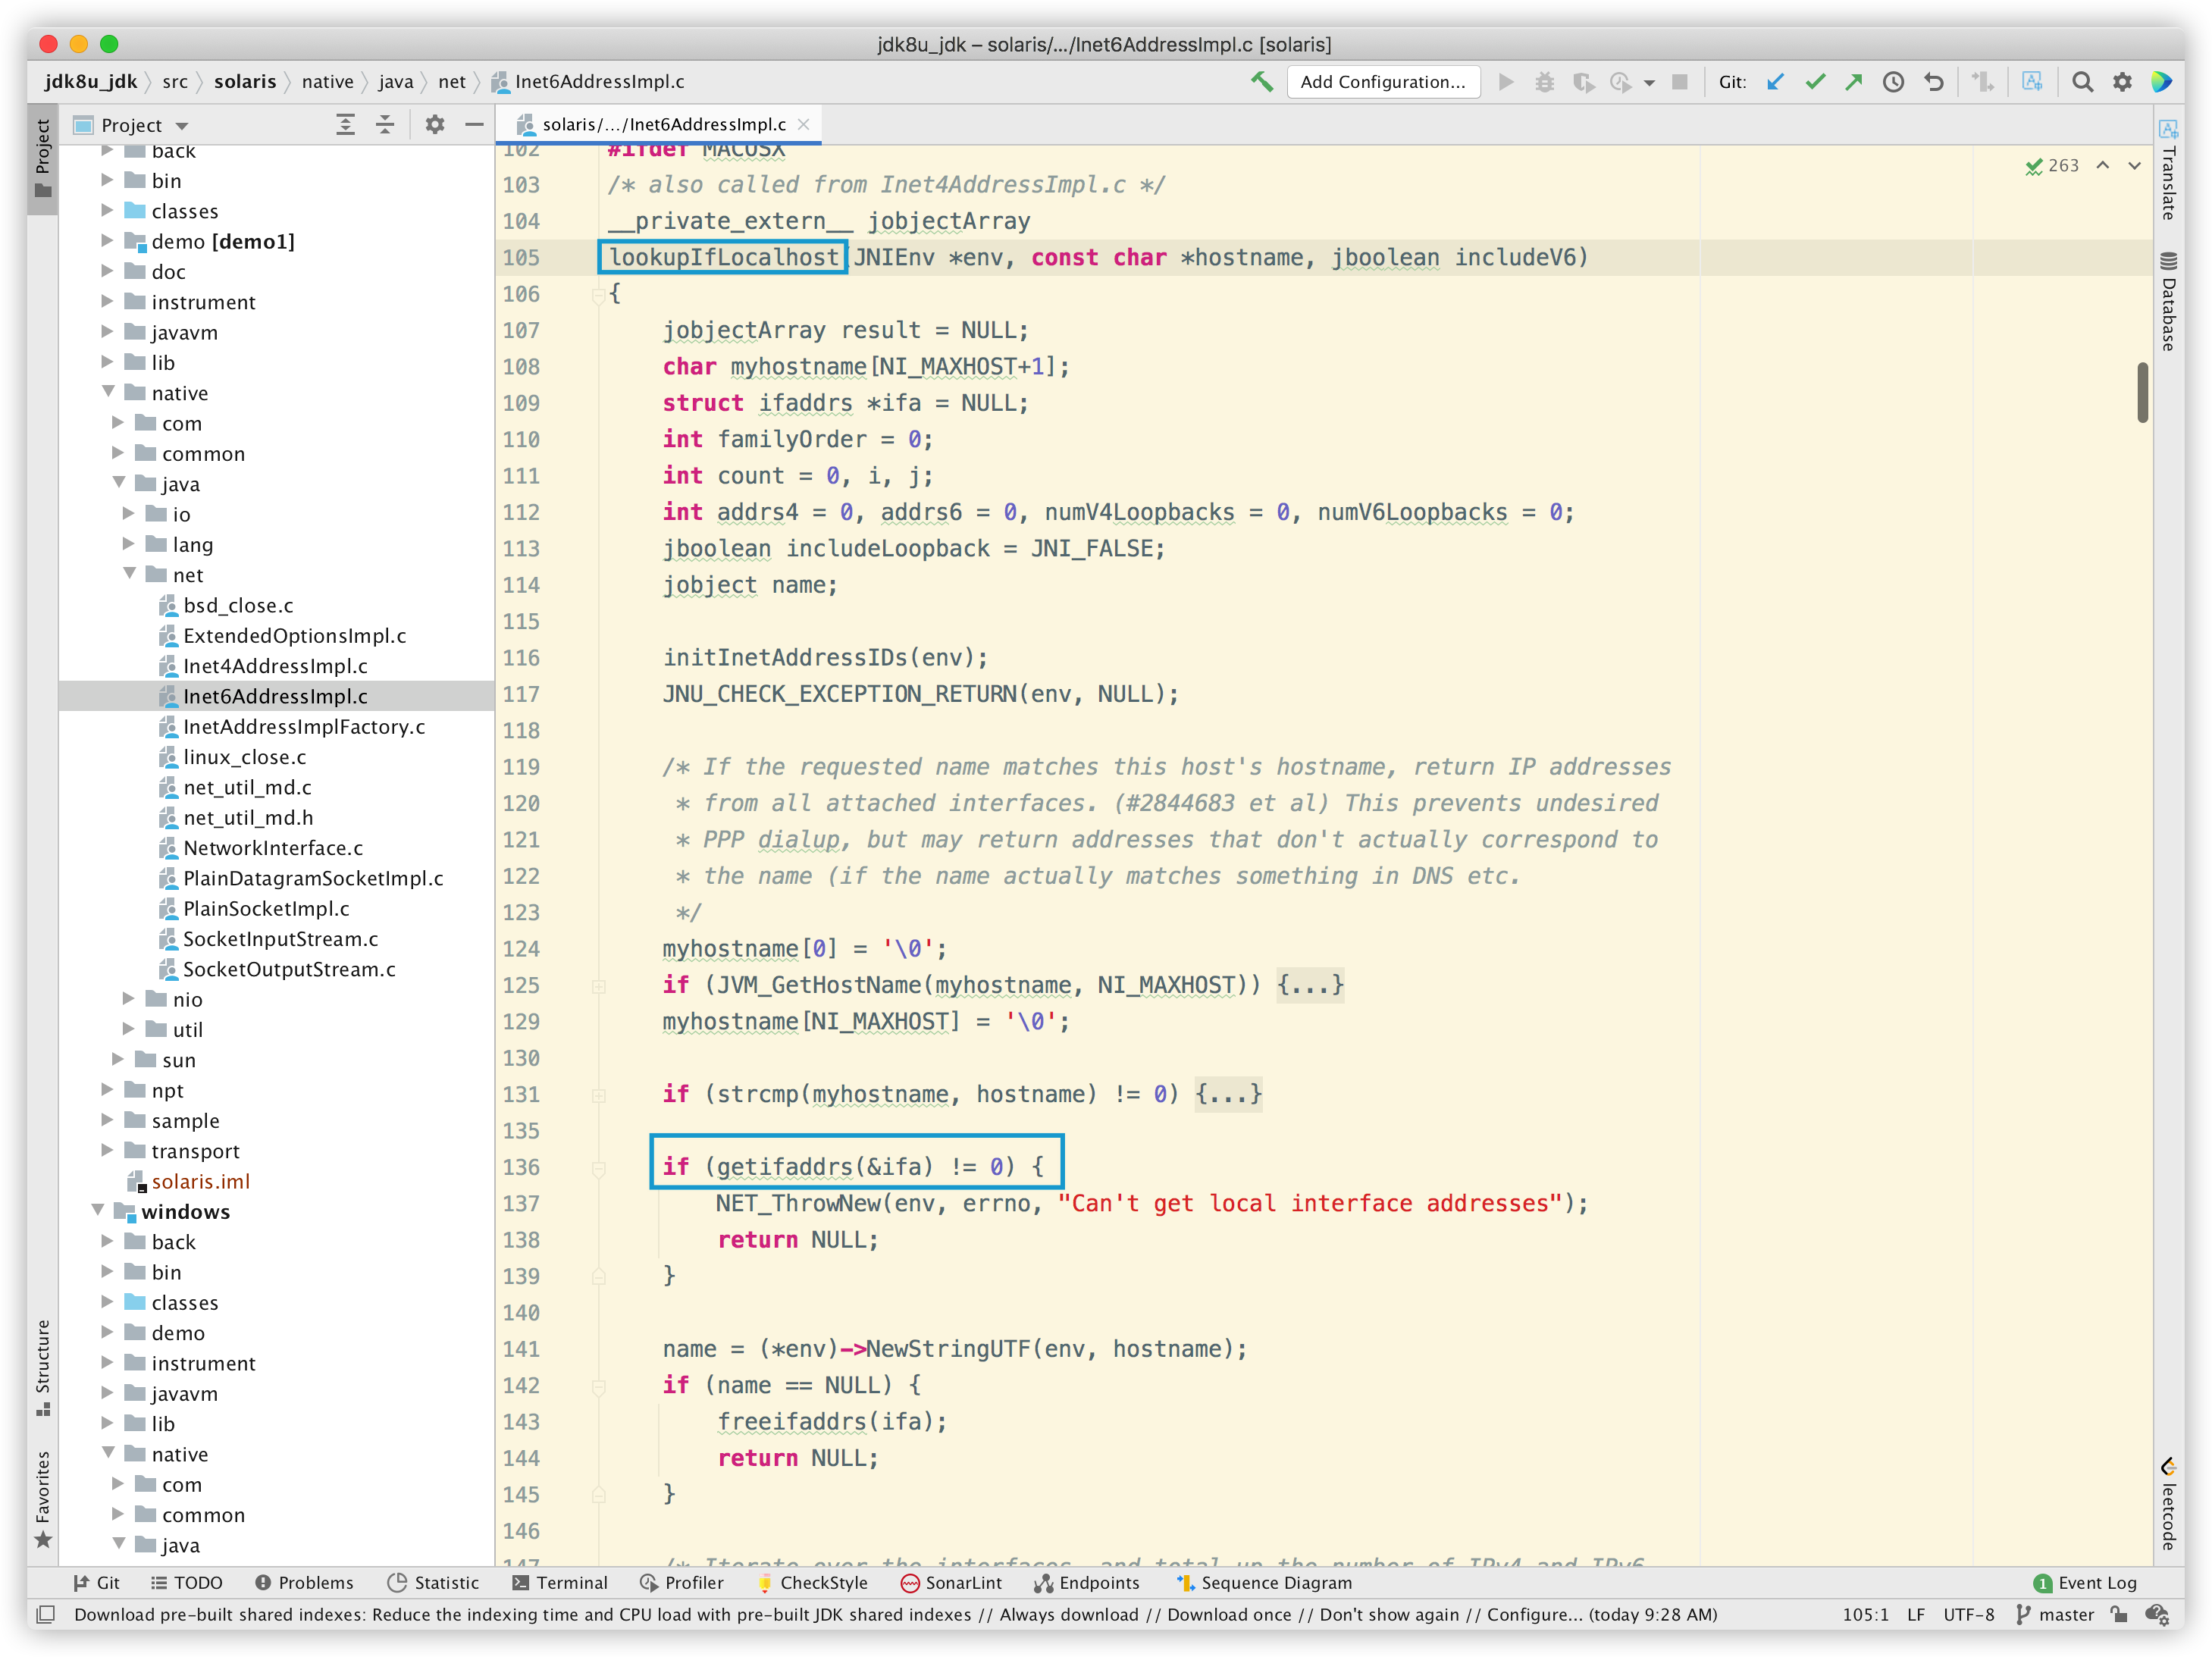This screenshot has width=2212, height=1657.
Task: Click the Add Configuration button
Action: coord(1382,82)
